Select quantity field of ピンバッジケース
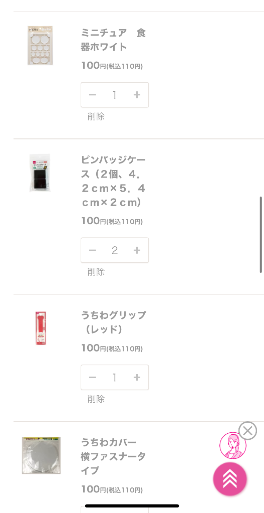This screenshot has height=513, width=264. [115, 250]
